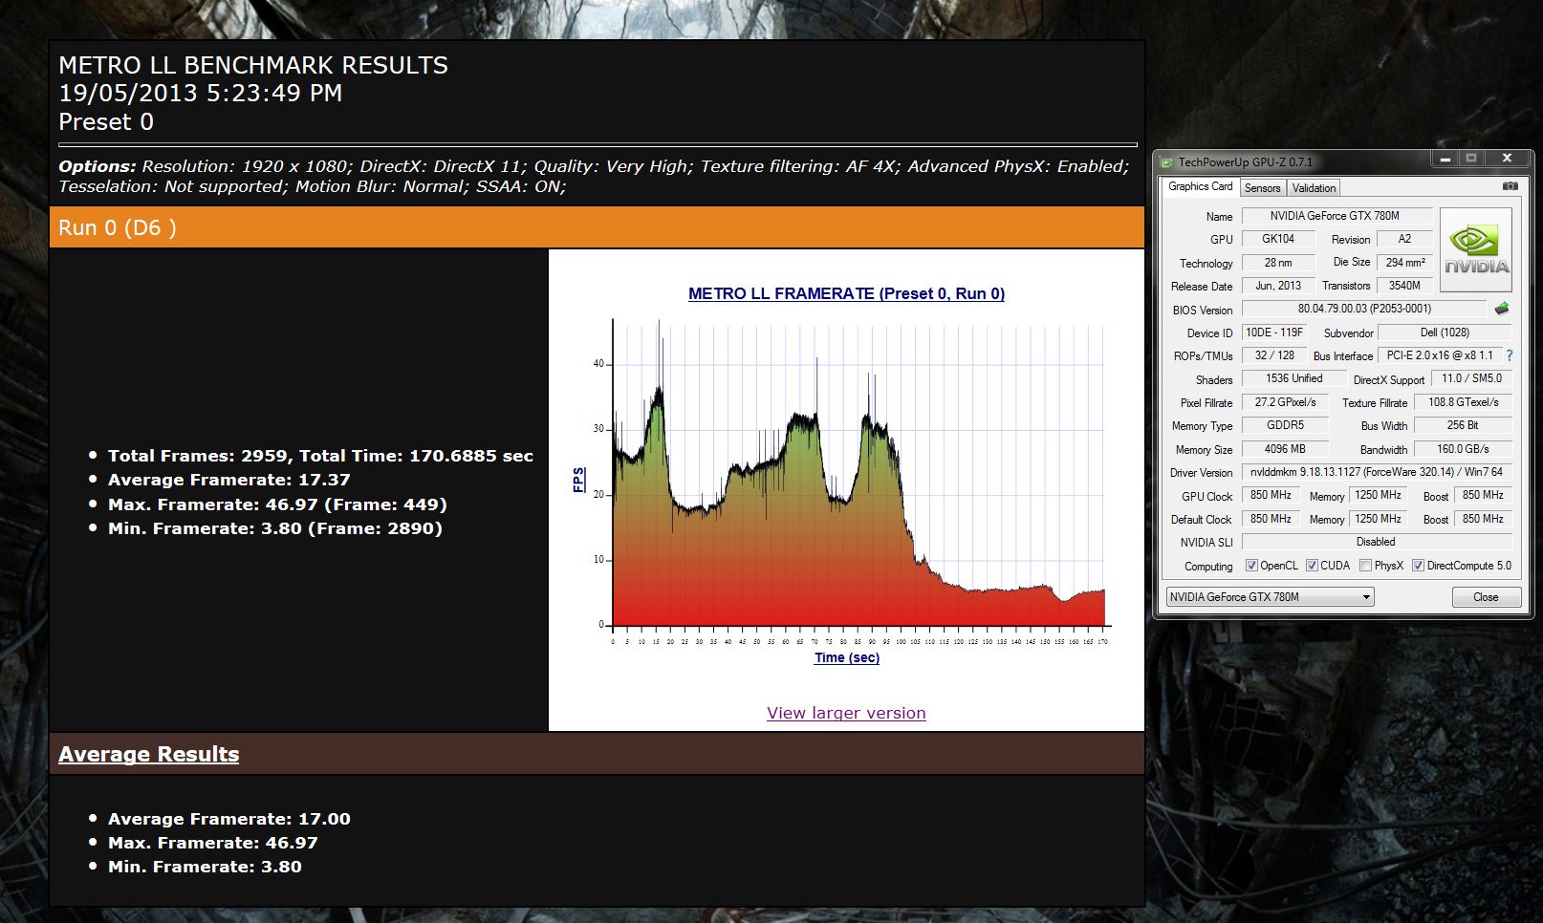
Task: Switch to the Sensors tab
Action: point(1262,188)
